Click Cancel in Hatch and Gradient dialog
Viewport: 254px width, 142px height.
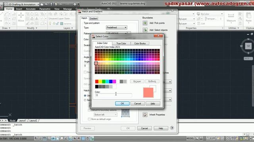(144, 128)
